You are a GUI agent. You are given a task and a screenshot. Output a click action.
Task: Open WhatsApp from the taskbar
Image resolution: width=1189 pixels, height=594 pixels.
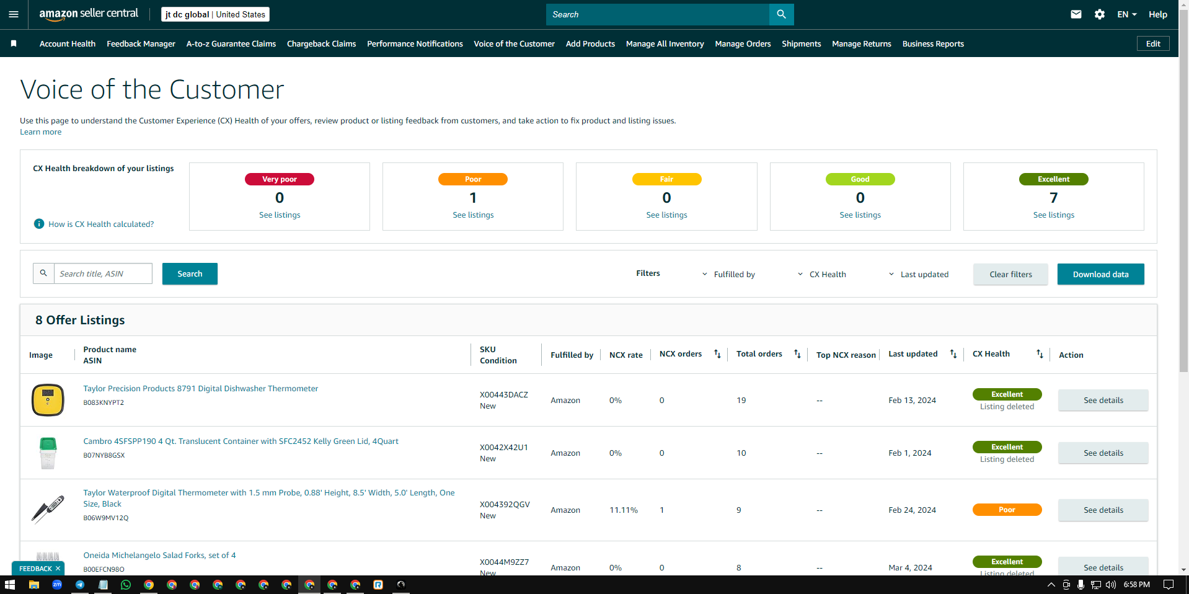pyautogui.click(x=126, y=585)
